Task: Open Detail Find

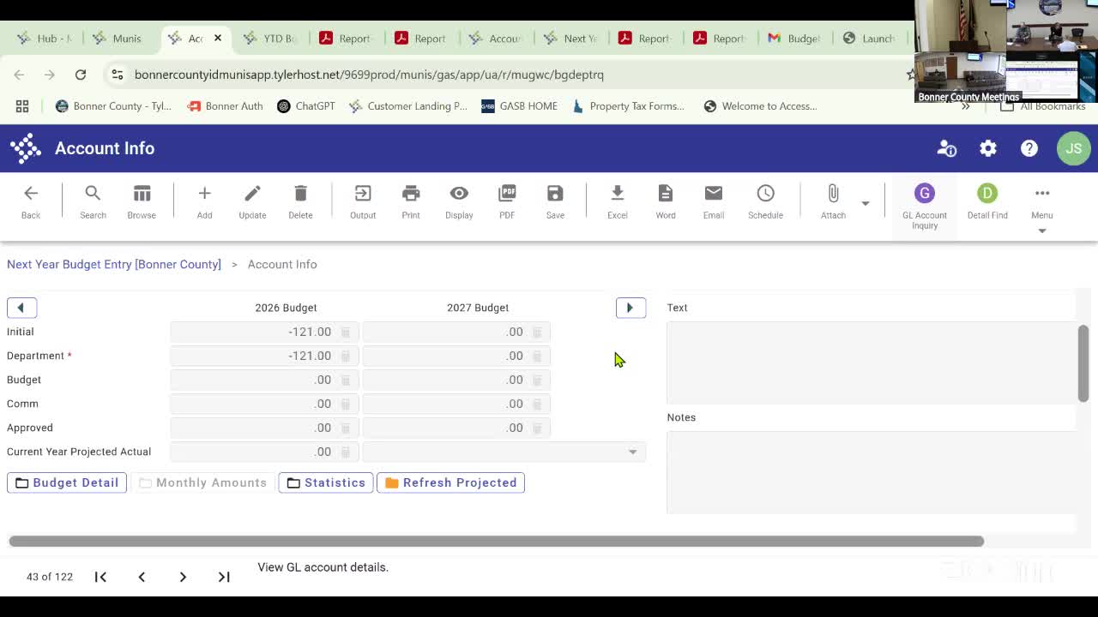Action: coord(987,202)
